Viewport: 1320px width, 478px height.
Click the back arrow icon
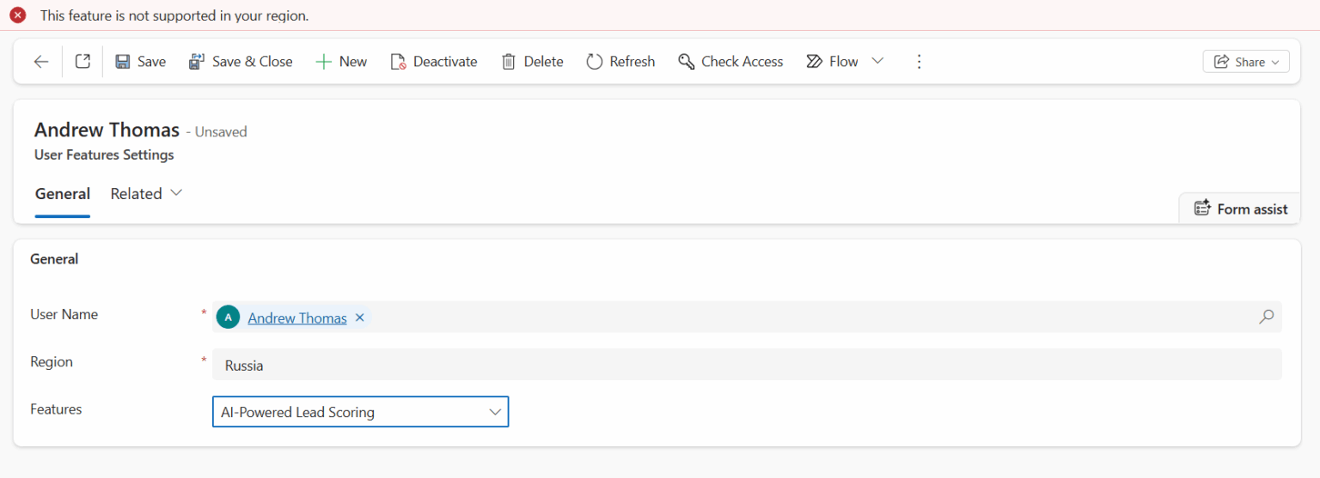(x=40, y=62)
